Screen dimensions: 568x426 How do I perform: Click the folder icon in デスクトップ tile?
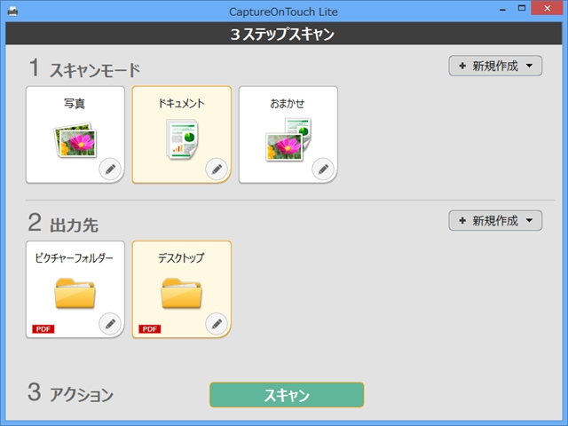[x=181, y=294]
